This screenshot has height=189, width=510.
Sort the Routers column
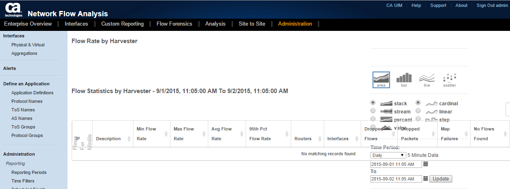320,139
